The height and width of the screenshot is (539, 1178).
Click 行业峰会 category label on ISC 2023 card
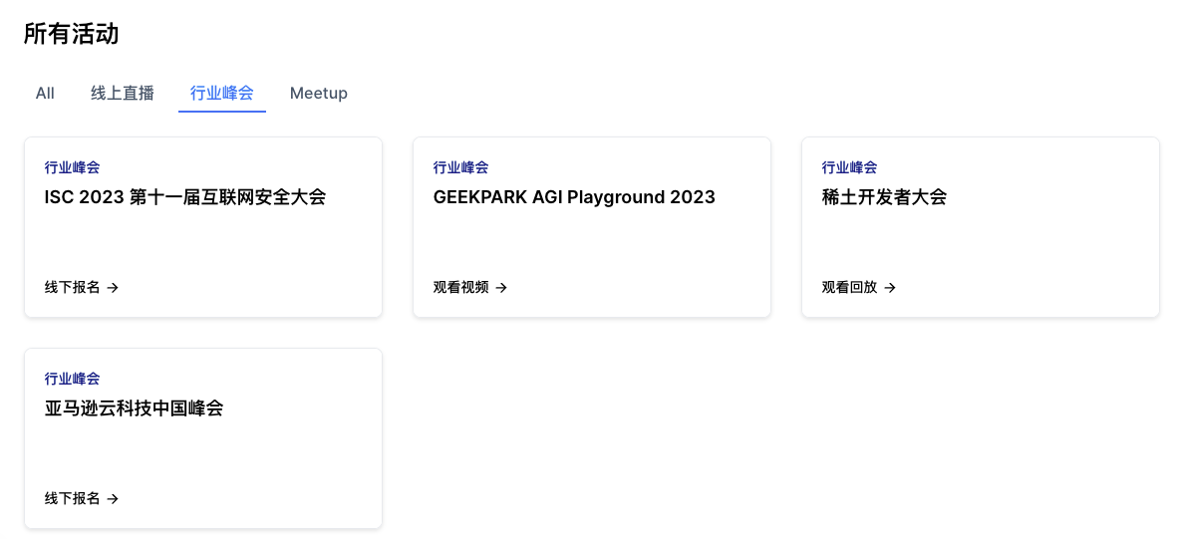click(73, 167)
